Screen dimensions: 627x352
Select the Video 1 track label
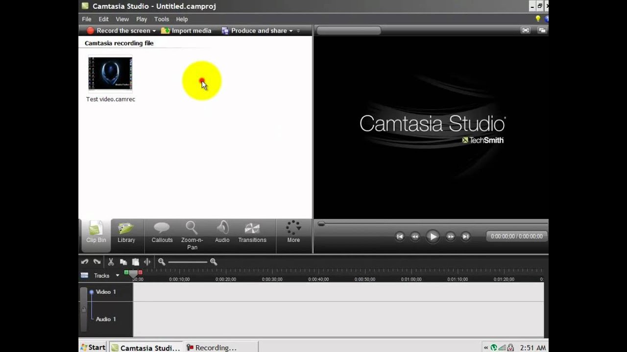[106, 292]
